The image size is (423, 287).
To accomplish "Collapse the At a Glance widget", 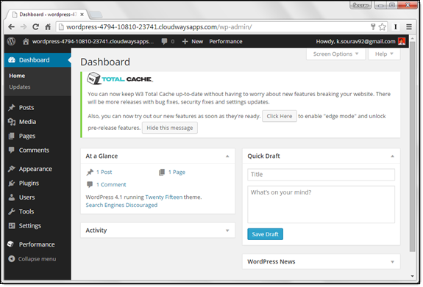I will 227,156.
